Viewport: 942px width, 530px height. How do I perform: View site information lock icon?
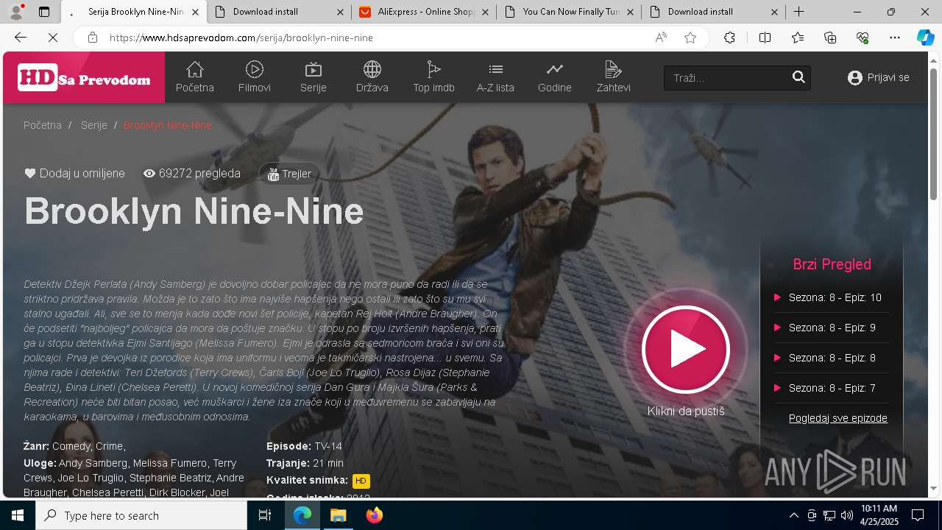click(x=92, y=38)
